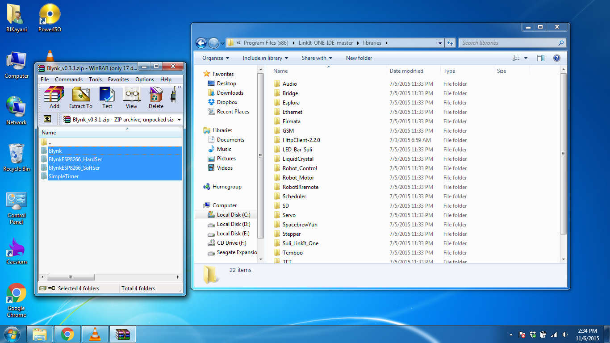Open VLC media player from the taskbar
The width and height of the screenshot is (610, 343).
point(95,334)
